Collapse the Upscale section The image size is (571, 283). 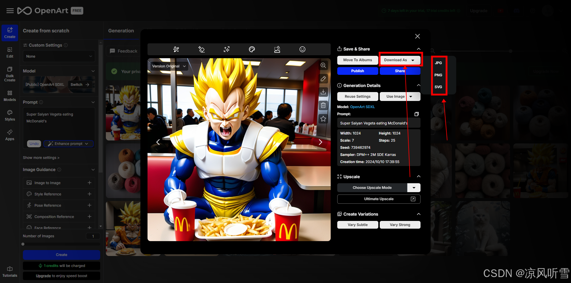(418, 177)
